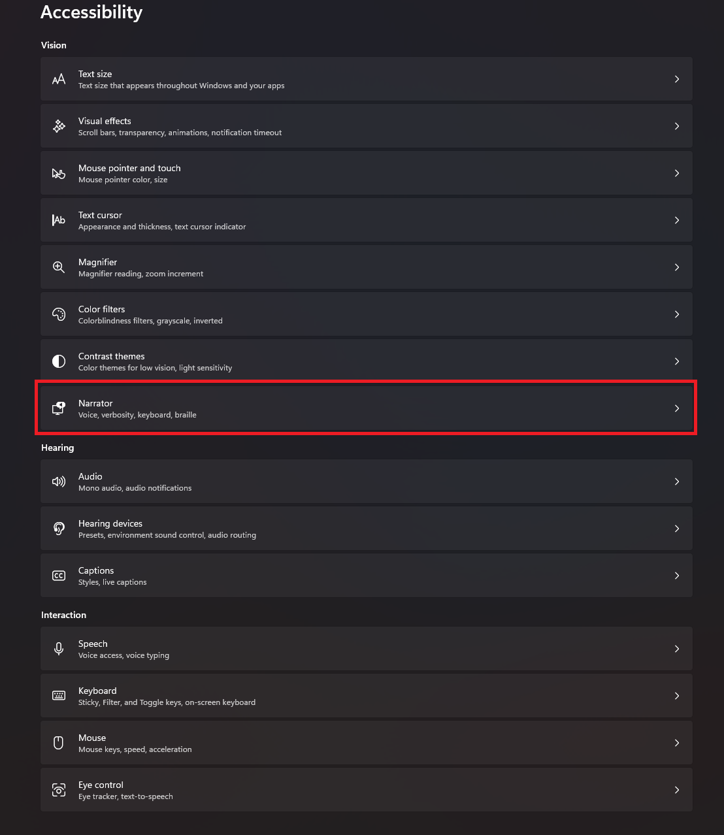This screenshot has height=835, width=724.
Task: Click the Text size AA icon
Action: coord(59,79)
